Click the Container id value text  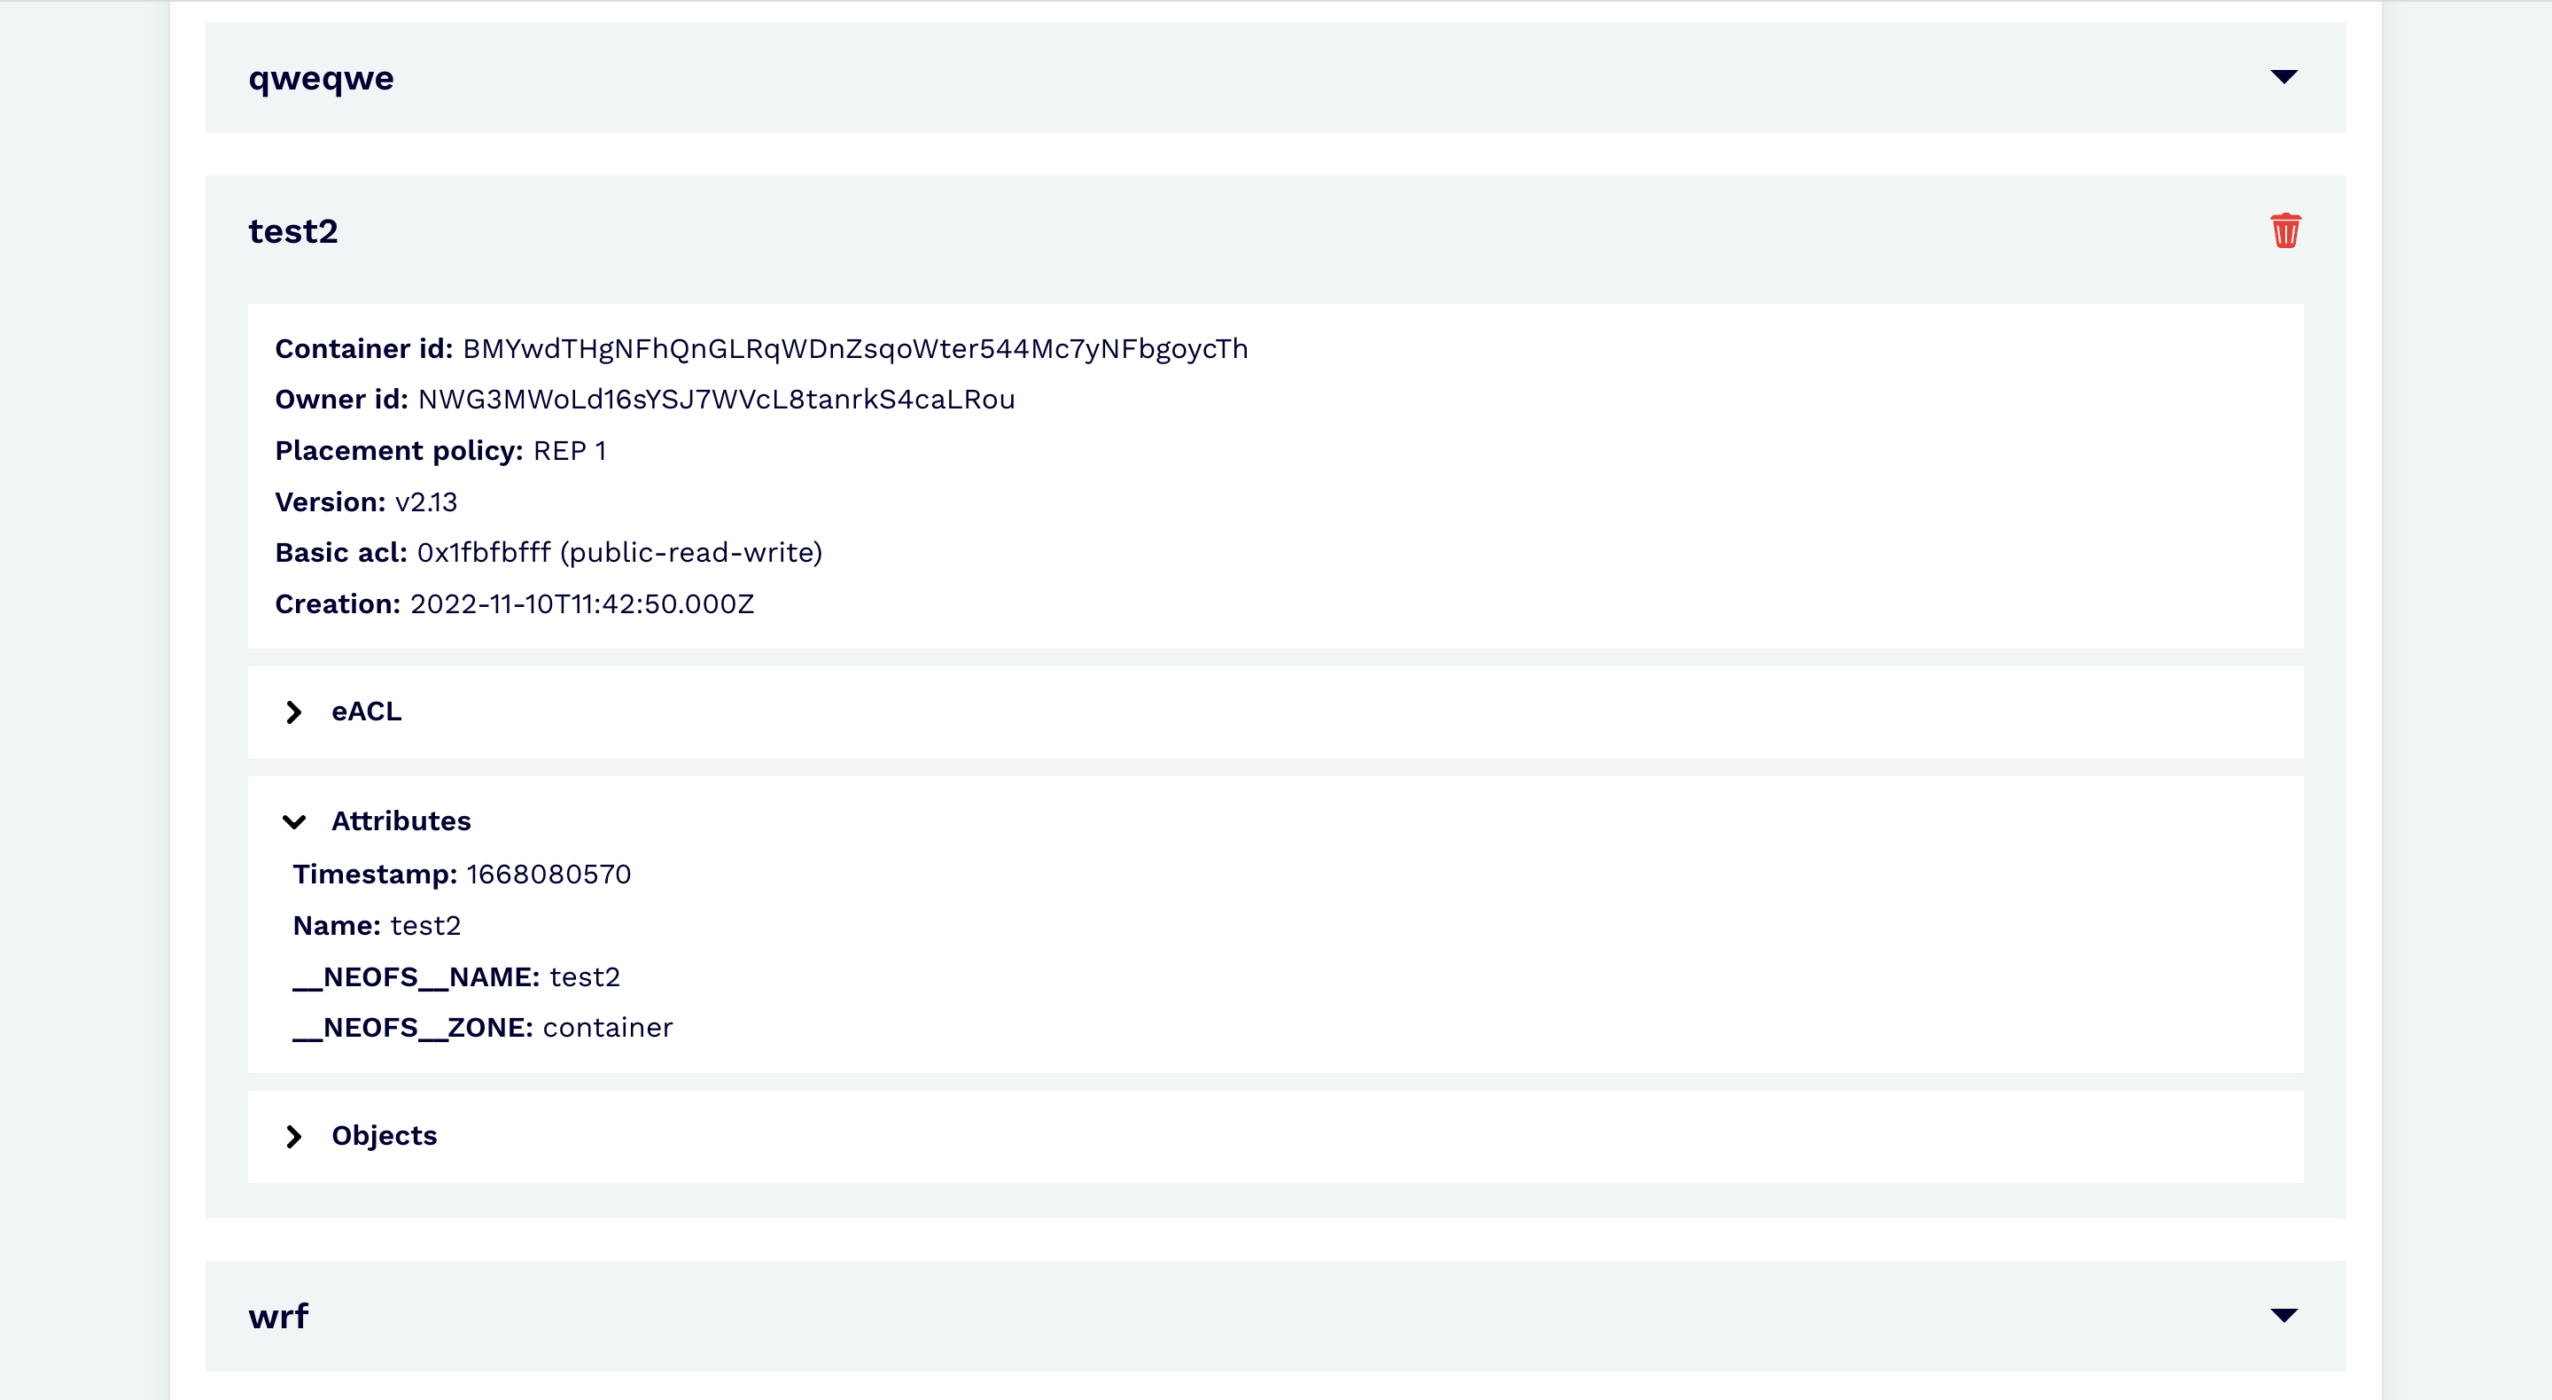pyautogui.click(x=854, y=349)
